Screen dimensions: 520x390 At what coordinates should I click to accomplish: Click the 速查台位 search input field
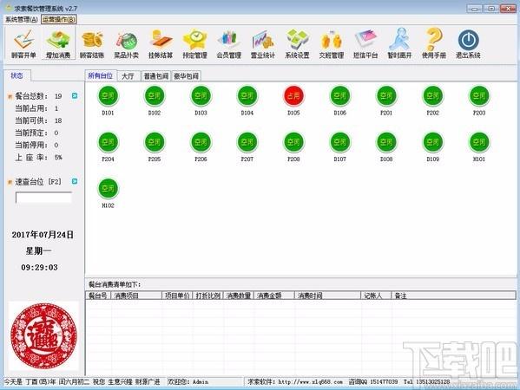[43, 198]
